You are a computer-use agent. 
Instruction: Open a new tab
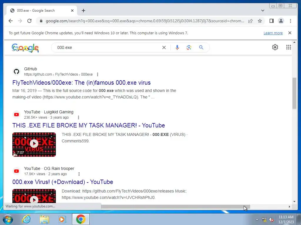pos(83,11)
